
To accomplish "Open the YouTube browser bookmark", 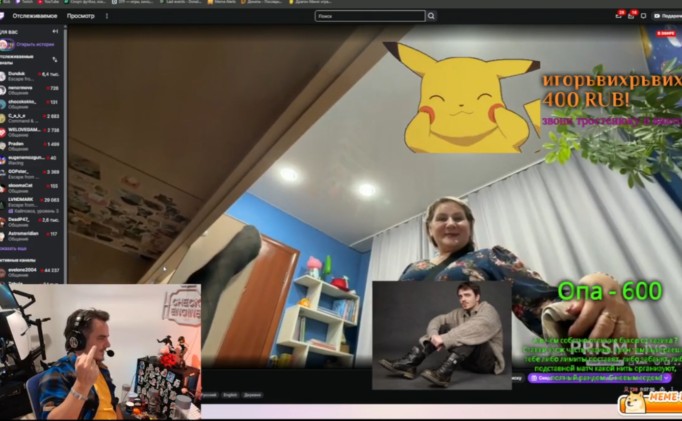I will 48,2.
